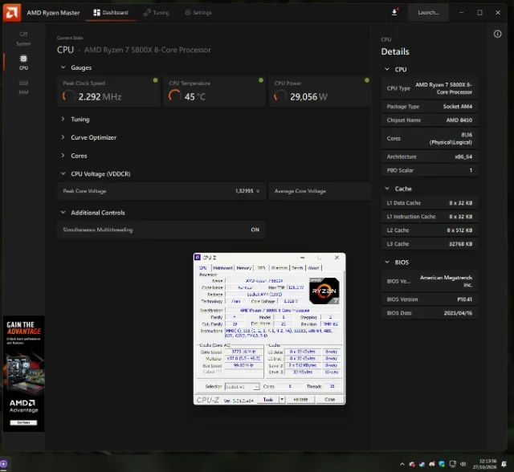Click the info icon above the Details panel
This screenshot has width=514, height=472.
497,34
